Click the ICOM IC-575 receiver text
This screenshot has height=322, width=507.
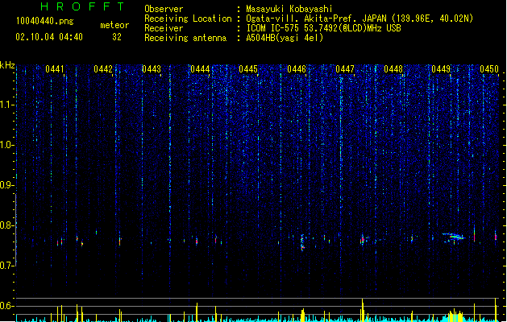tap(324, 28)
